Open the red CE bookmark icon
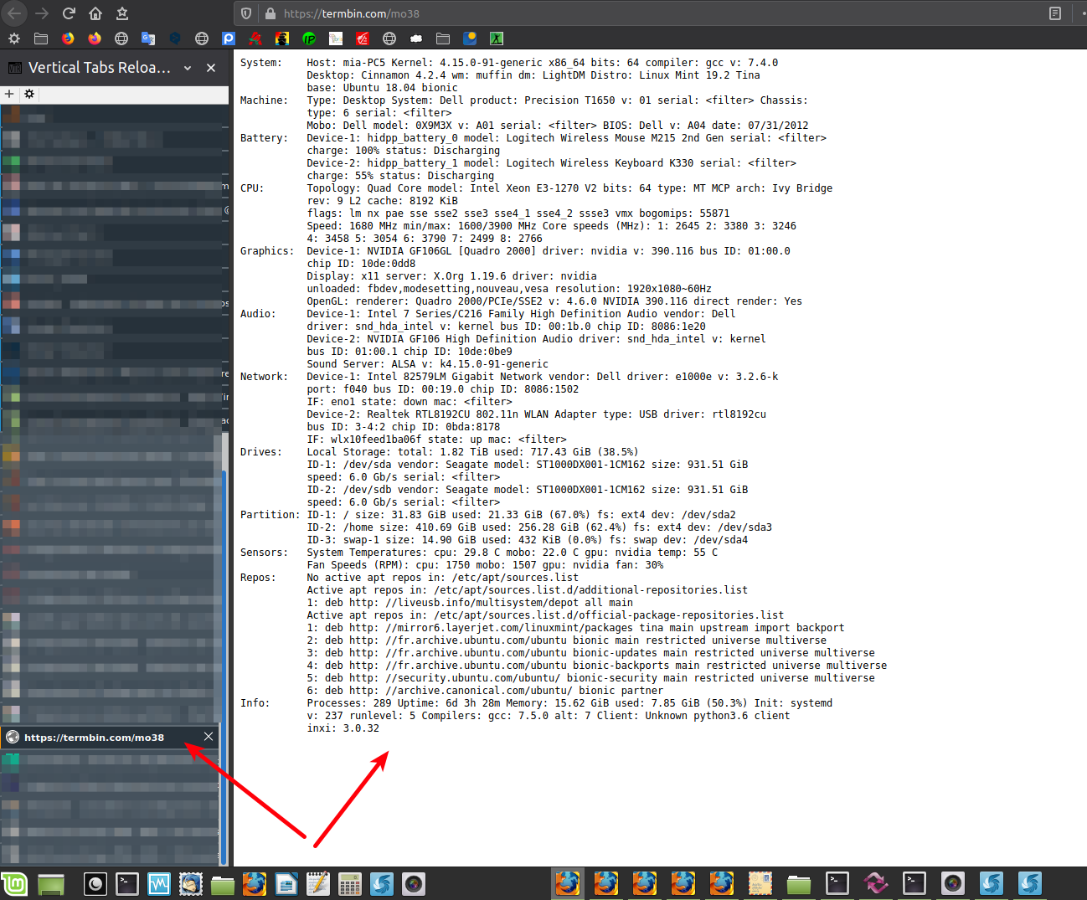The width and height of the screenshot is (1087, 900). point(363,39)
